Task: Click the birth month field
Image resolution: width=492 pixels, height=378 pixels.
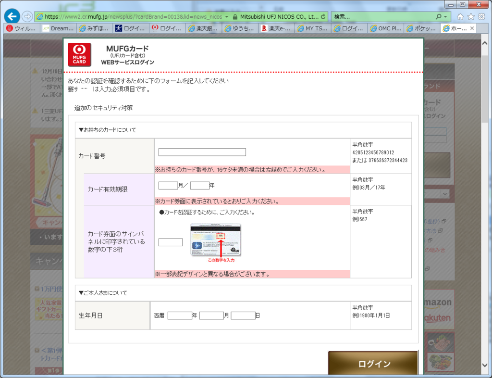Action: tap(211, 315)
